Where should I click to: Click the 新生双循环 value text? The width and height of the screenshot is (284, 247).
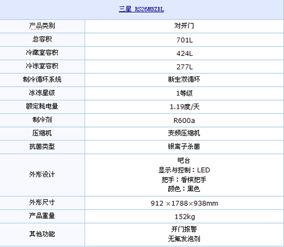184,79
